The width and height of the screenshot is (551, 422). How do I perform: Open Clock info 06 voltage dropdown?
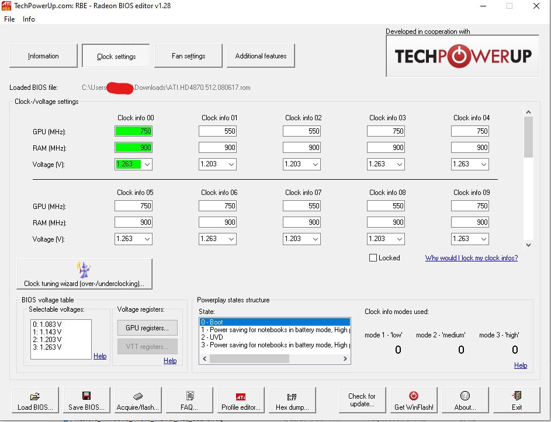click(x=231, y=239)
